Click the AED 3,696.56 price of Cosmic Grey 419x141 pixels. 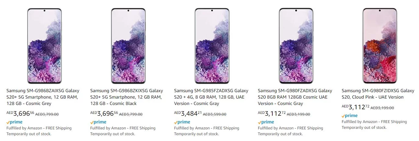20,114
